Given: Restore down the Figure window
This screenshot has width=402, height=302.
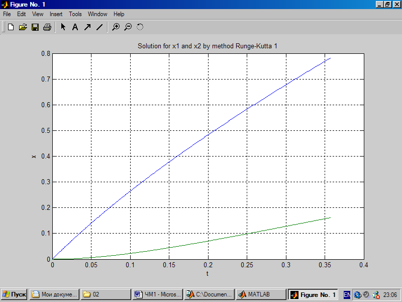Looking at the screenshot, I should [387, 5].
